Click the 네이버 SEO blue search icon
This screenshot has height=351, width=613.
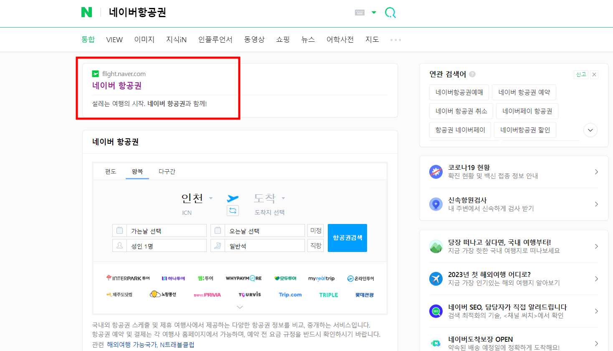coord(436,311)
